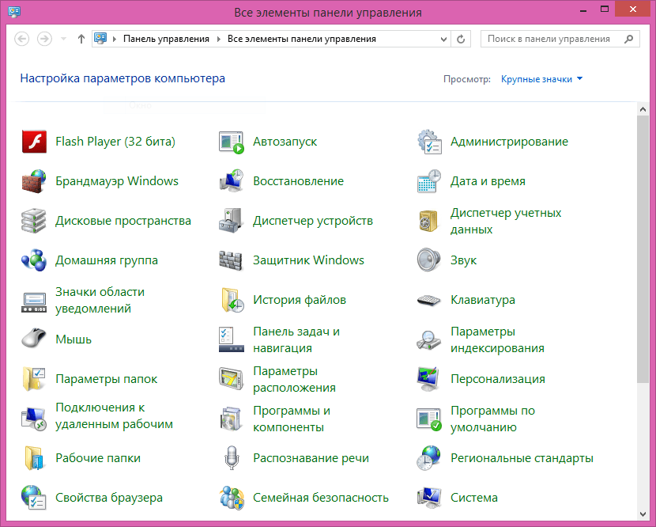Screen dimensions: 656x527
Task: Open the Система text link
Action: [x=474, y=498]
